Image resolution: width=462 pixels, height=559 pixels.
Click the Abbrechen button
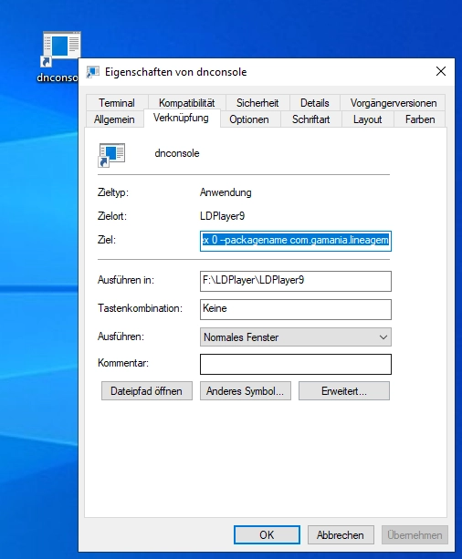pyautogui.click(x=341, y=534)
